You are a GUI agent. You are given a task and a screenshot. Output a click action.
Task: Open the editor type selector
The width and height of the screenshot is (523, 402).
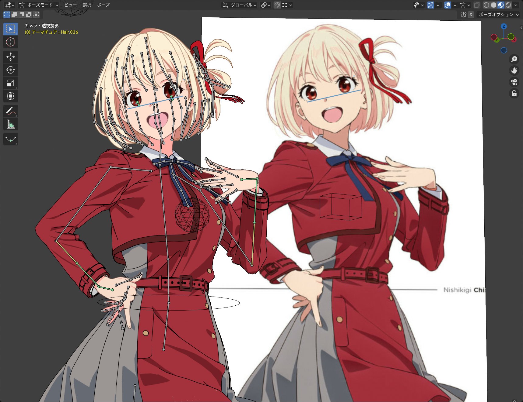click(9, 5)
